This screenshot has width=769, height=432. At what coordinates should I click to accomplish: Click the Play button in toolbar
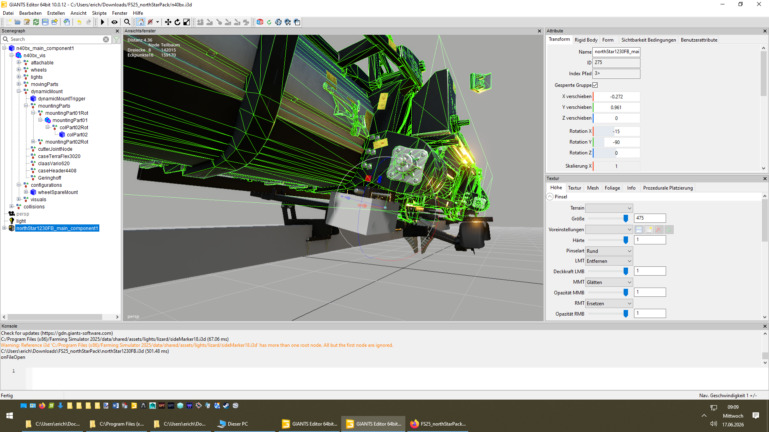[103, 22]
